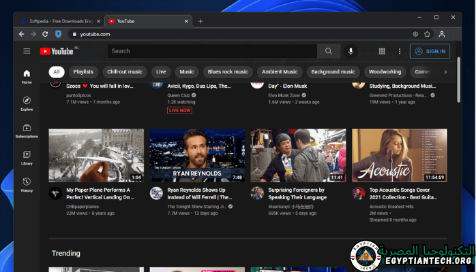The image size is (476, 272).
Task: Open Subscriptions in the sidebar
Action: tap(27, 131)
